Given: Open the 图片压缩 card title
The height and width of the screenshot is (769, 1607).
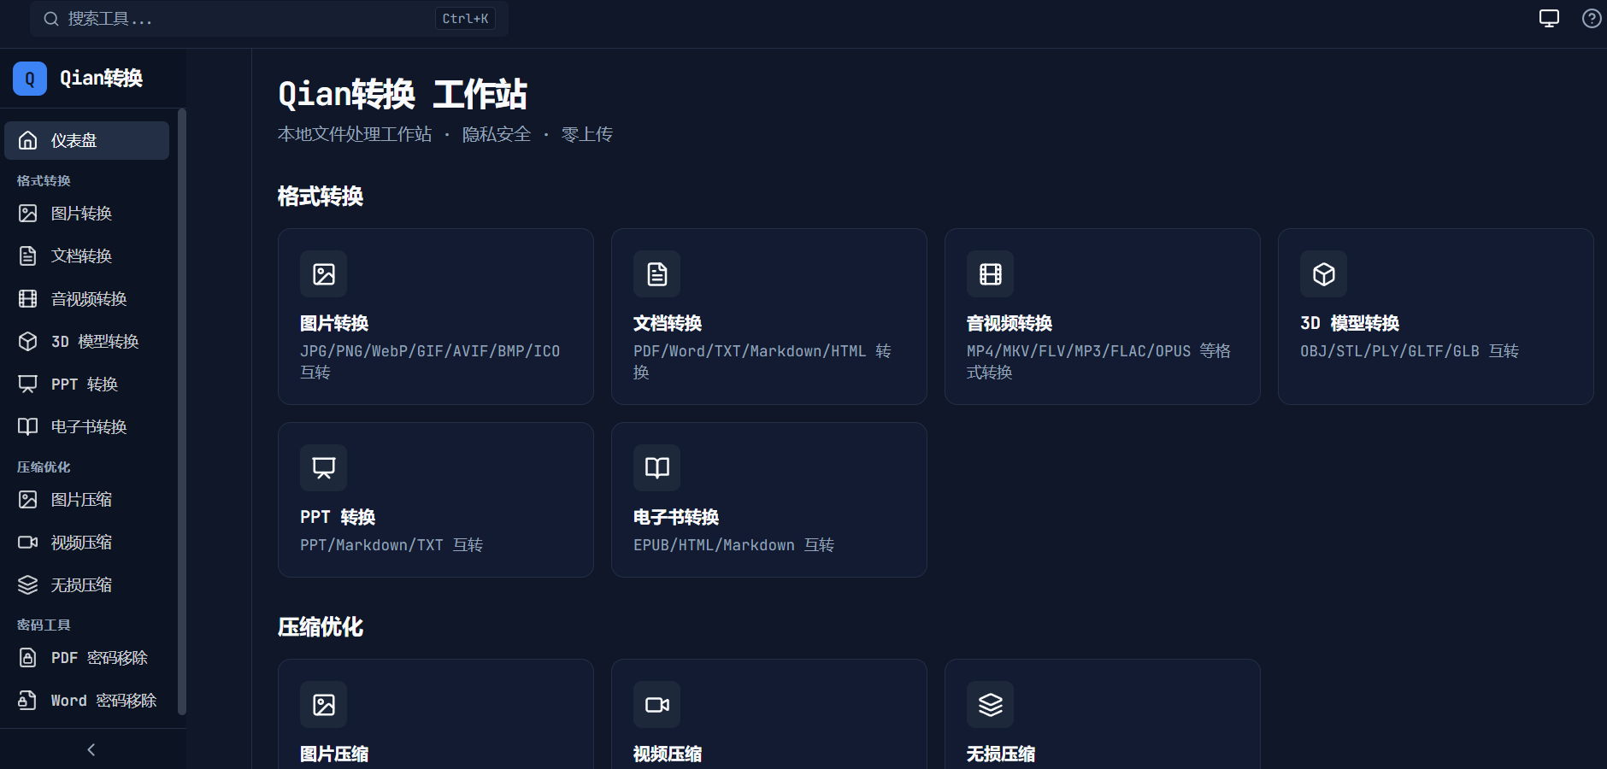Looking at the screenshot, I should pos(334,754).
